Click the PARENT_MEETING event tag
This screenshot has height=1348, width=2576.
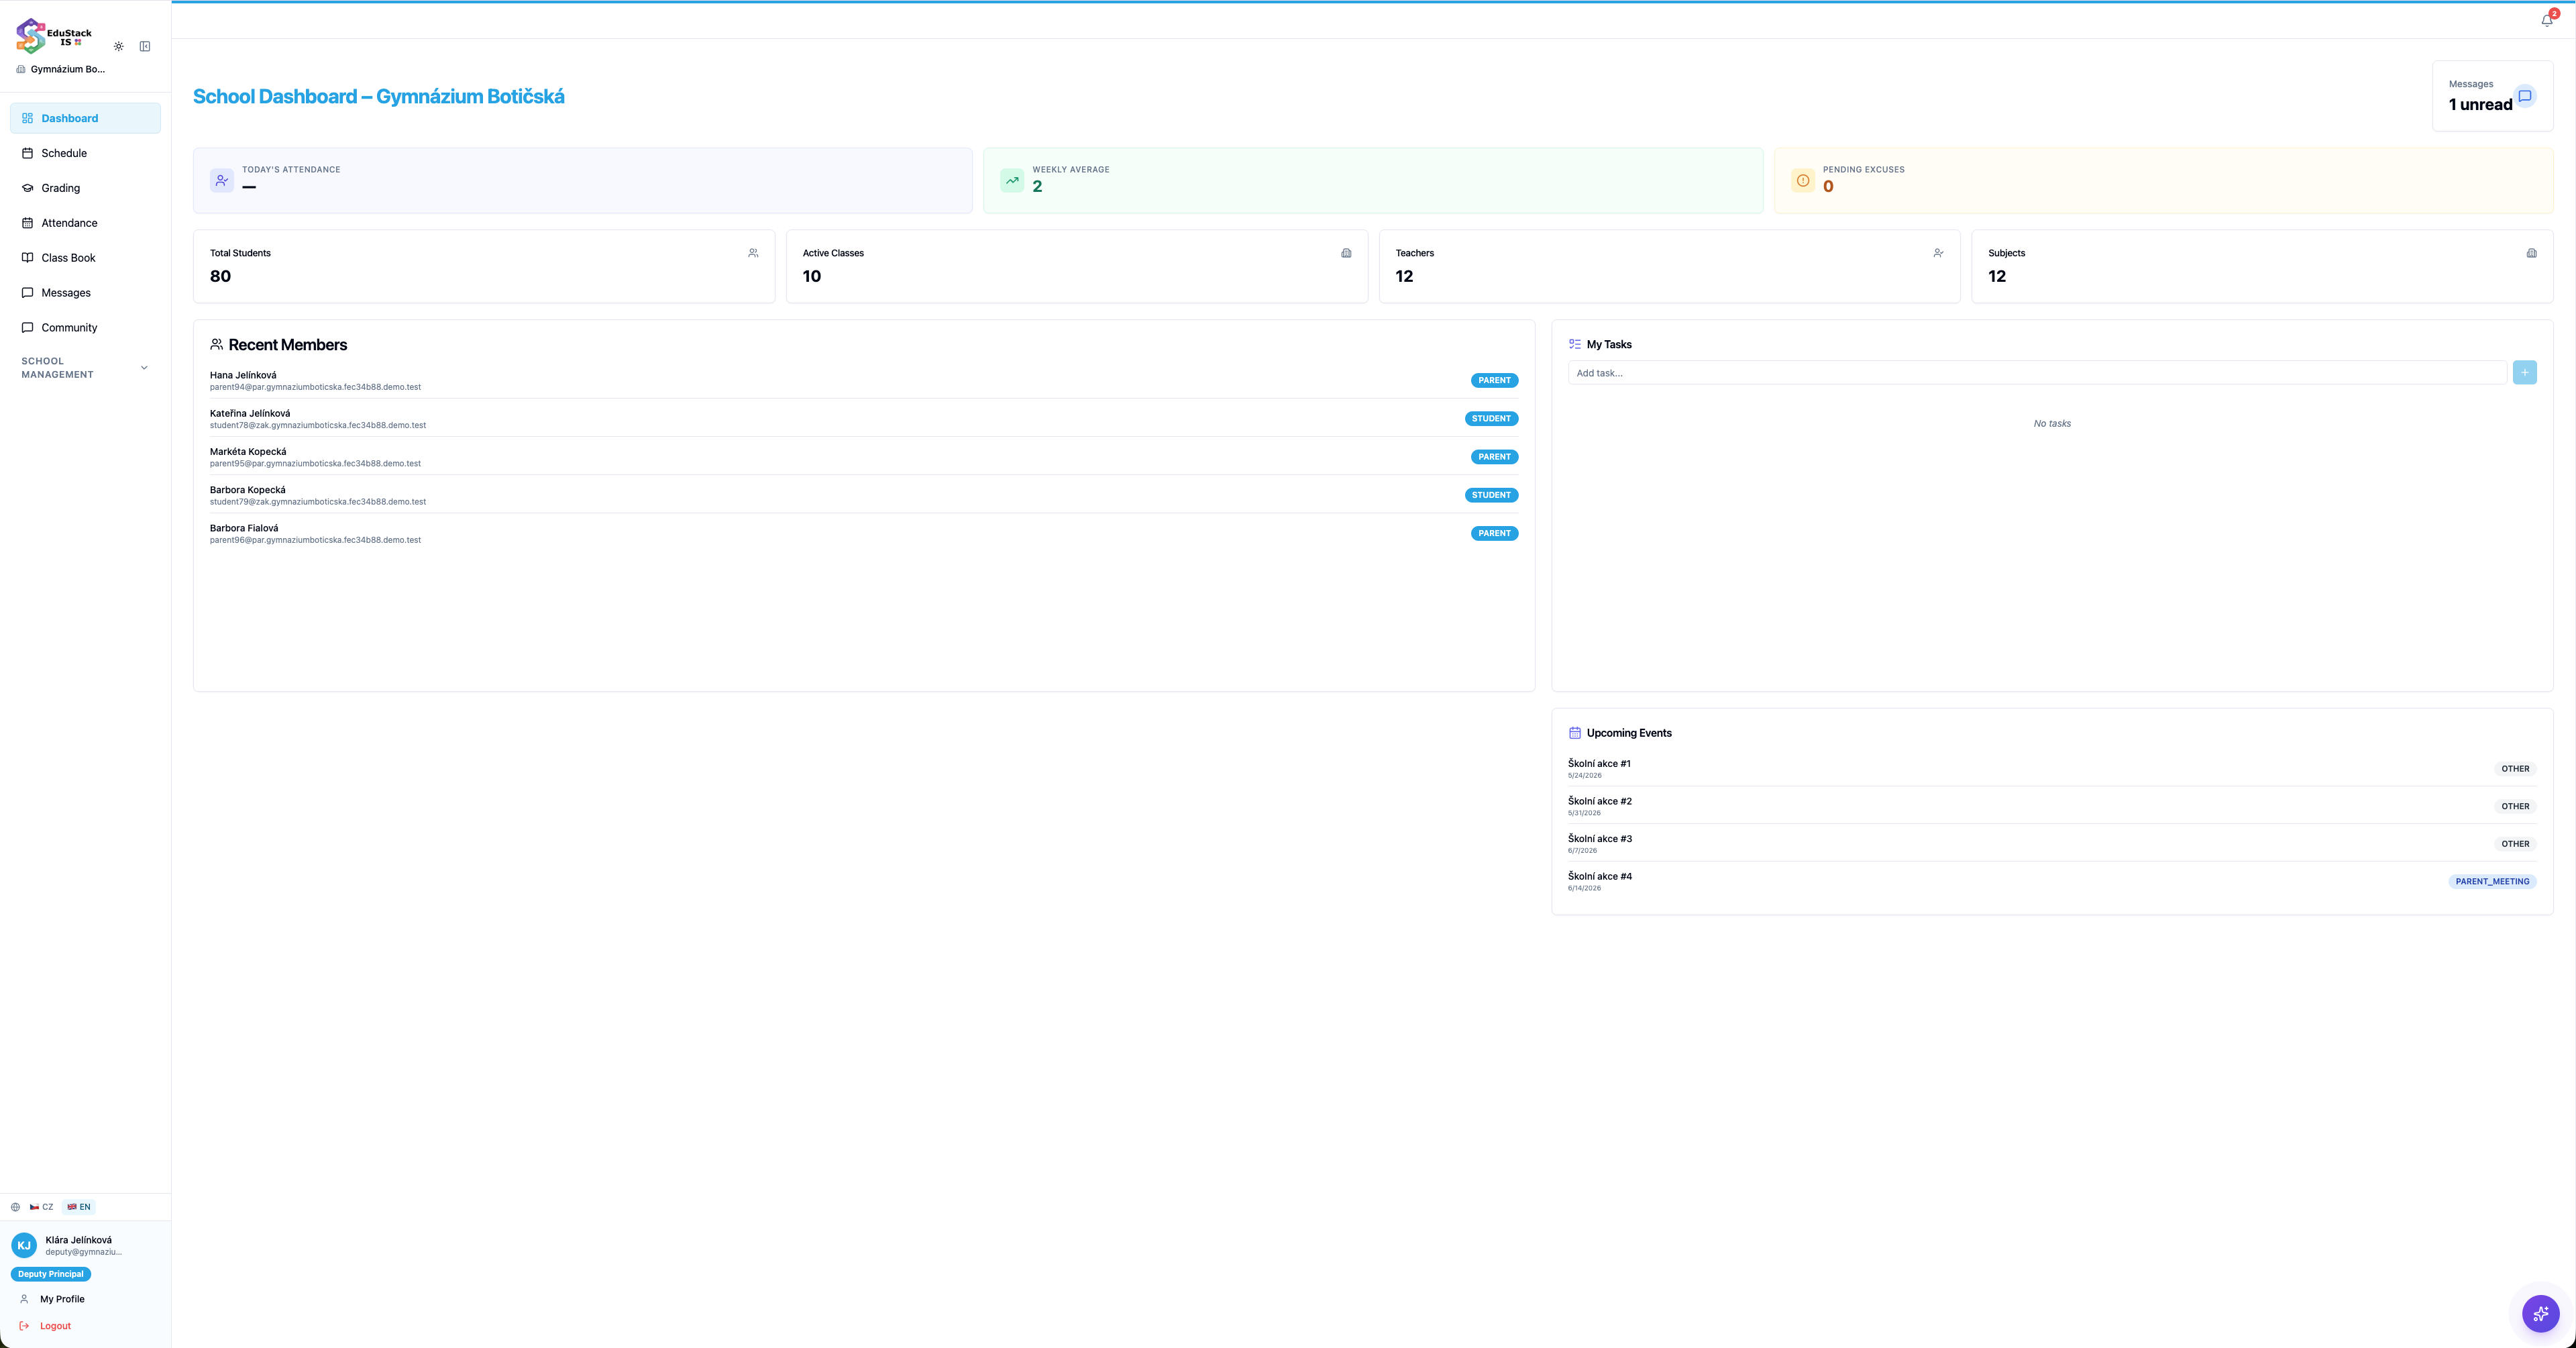point(2492,881)
